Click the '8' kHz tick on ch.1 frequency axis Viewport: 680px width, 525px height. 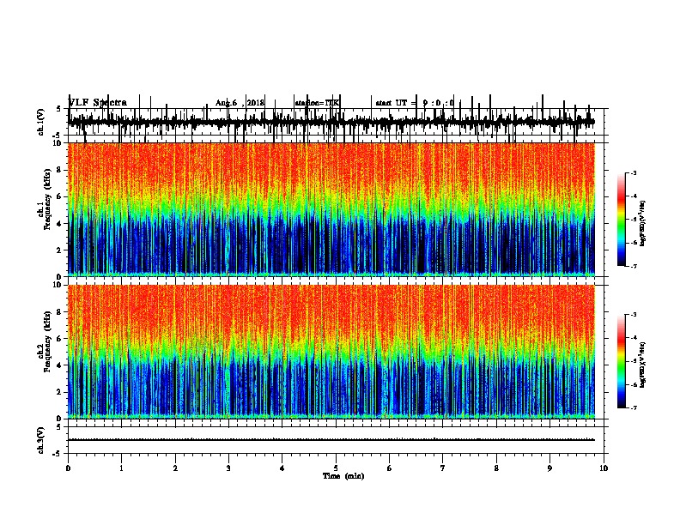point(60,170)
